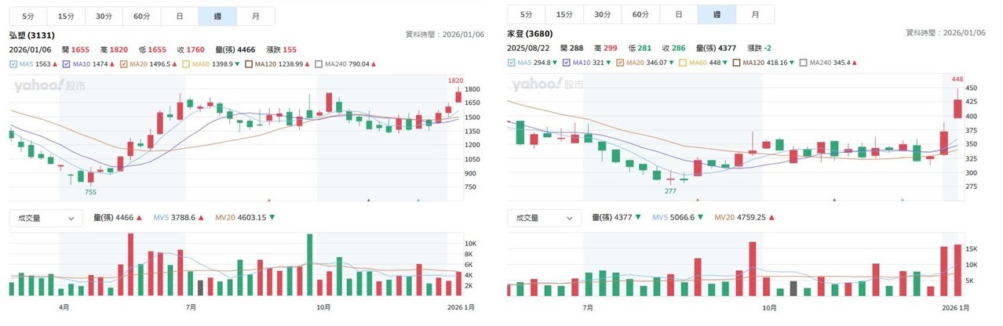This screenshot has width=1003, height=326.
Task: Check MA120 box on 家登 chart
Action: click(737, 63)
